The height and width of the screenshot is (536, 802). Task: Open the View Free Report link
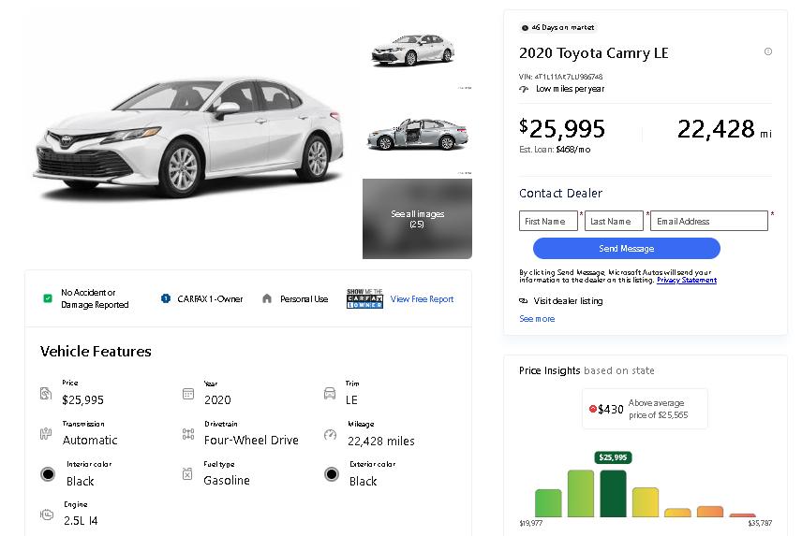(422, 299)
